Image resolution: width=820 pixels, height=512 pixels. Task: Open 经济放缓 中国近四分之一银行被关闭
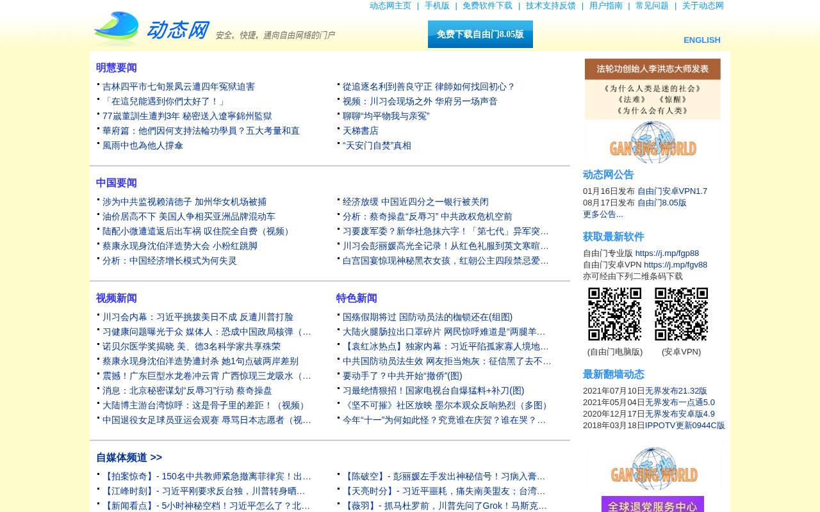[416, 202]
